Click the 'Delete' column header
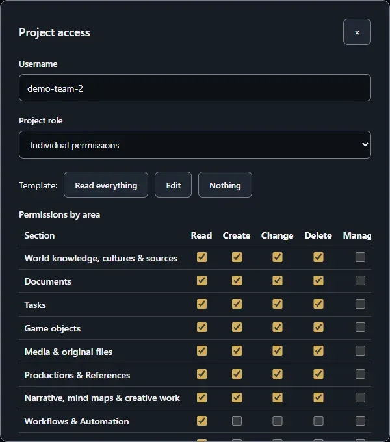This screenshot has width=390, height=442. point(318,235)
